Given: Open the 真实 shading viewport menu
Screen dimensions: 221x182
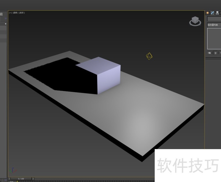Looking at the screenshot, I should coord(22,13).
